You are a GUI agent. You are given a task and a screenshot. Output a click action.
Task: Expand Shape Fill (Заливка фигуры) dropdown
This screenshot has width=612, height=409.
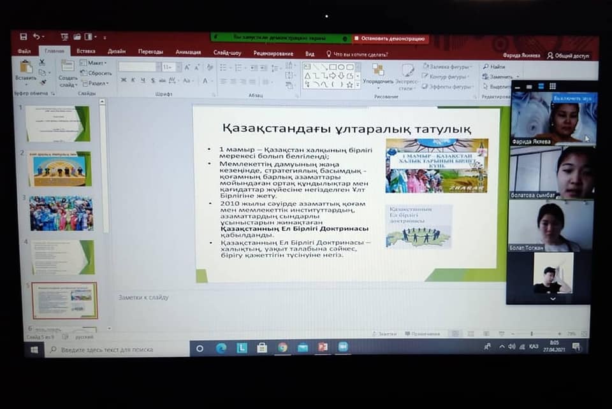coord(449,66)
